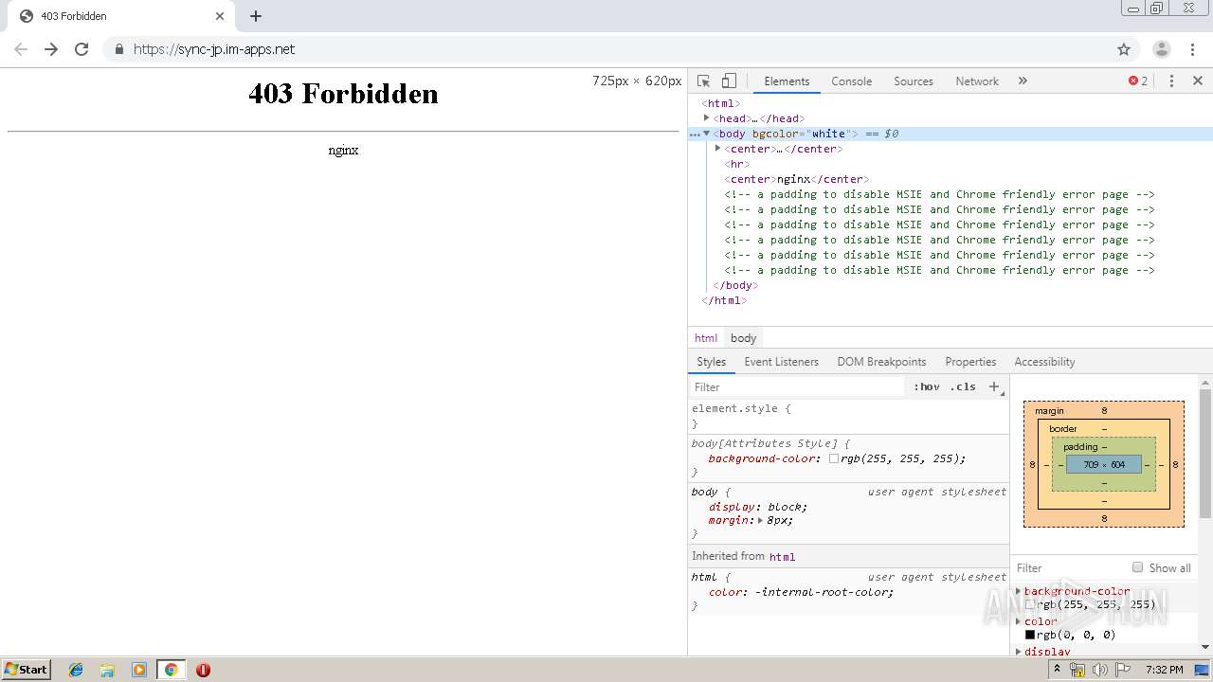Click the styles pane vertical scrollbar
The width and height of the screenshot is (1213, 682).
(1205, 453)
